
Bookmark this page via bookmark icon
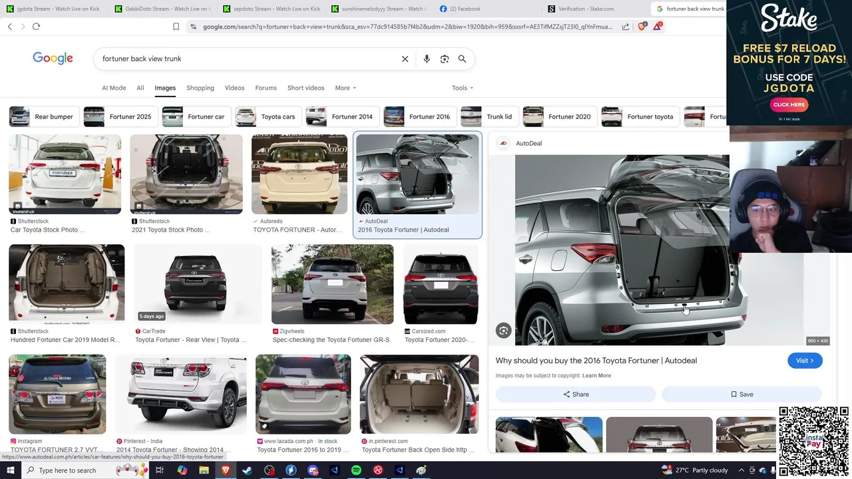pyautogui.click(x=176, y=27)
